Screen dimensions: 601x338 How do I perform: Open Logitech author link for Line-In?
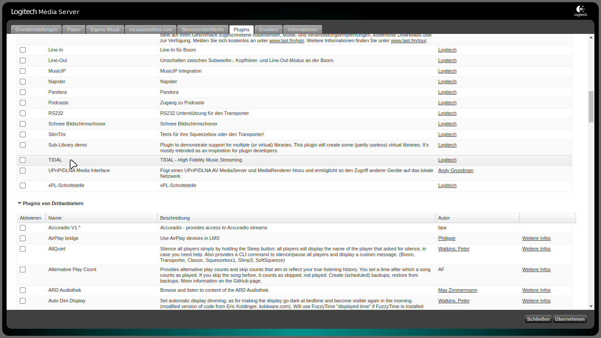pos(447,50)
